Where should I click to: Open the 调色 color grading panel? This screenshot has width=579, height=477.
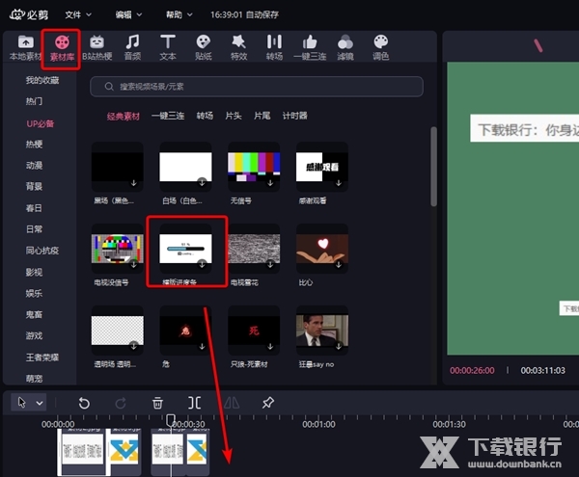click(x=381, y=48)
